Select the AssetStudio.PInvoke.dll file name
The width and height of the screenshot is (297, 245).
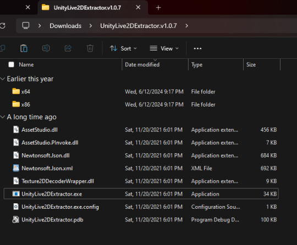tap(50, 143)
